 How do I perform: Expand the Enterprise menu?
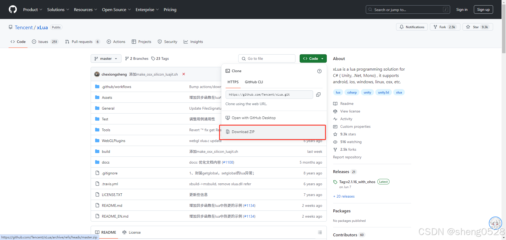pos(147,9)
